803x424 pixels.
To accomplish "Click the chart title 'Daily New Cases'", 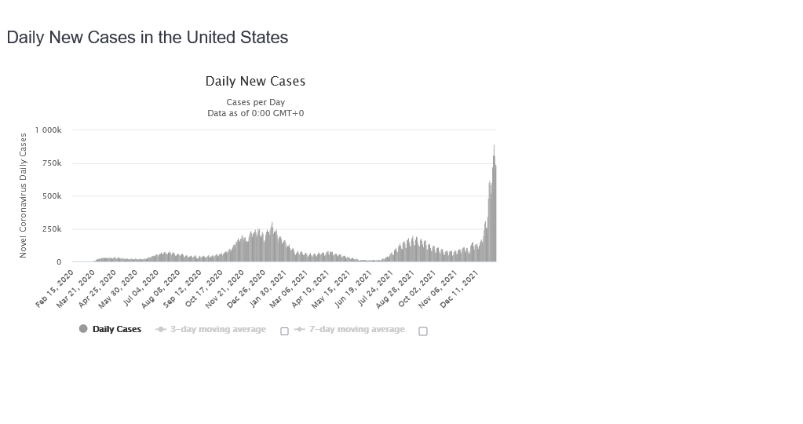I will coord(255,81).
